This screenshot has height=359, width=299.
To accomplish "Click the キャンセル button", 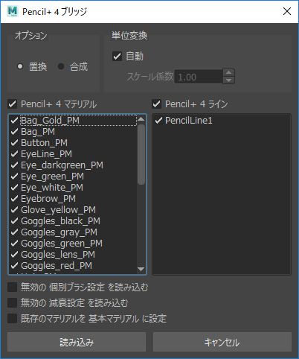I will (x=222, y=342).
